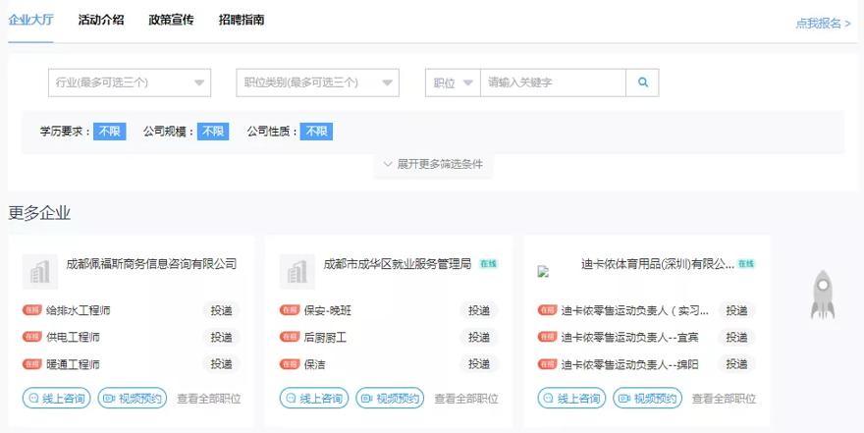The width and height of the screenshot is (864, 433).
Task: Click the broken logo image of 迪卡侬体育用品
Action: (543, 272)
